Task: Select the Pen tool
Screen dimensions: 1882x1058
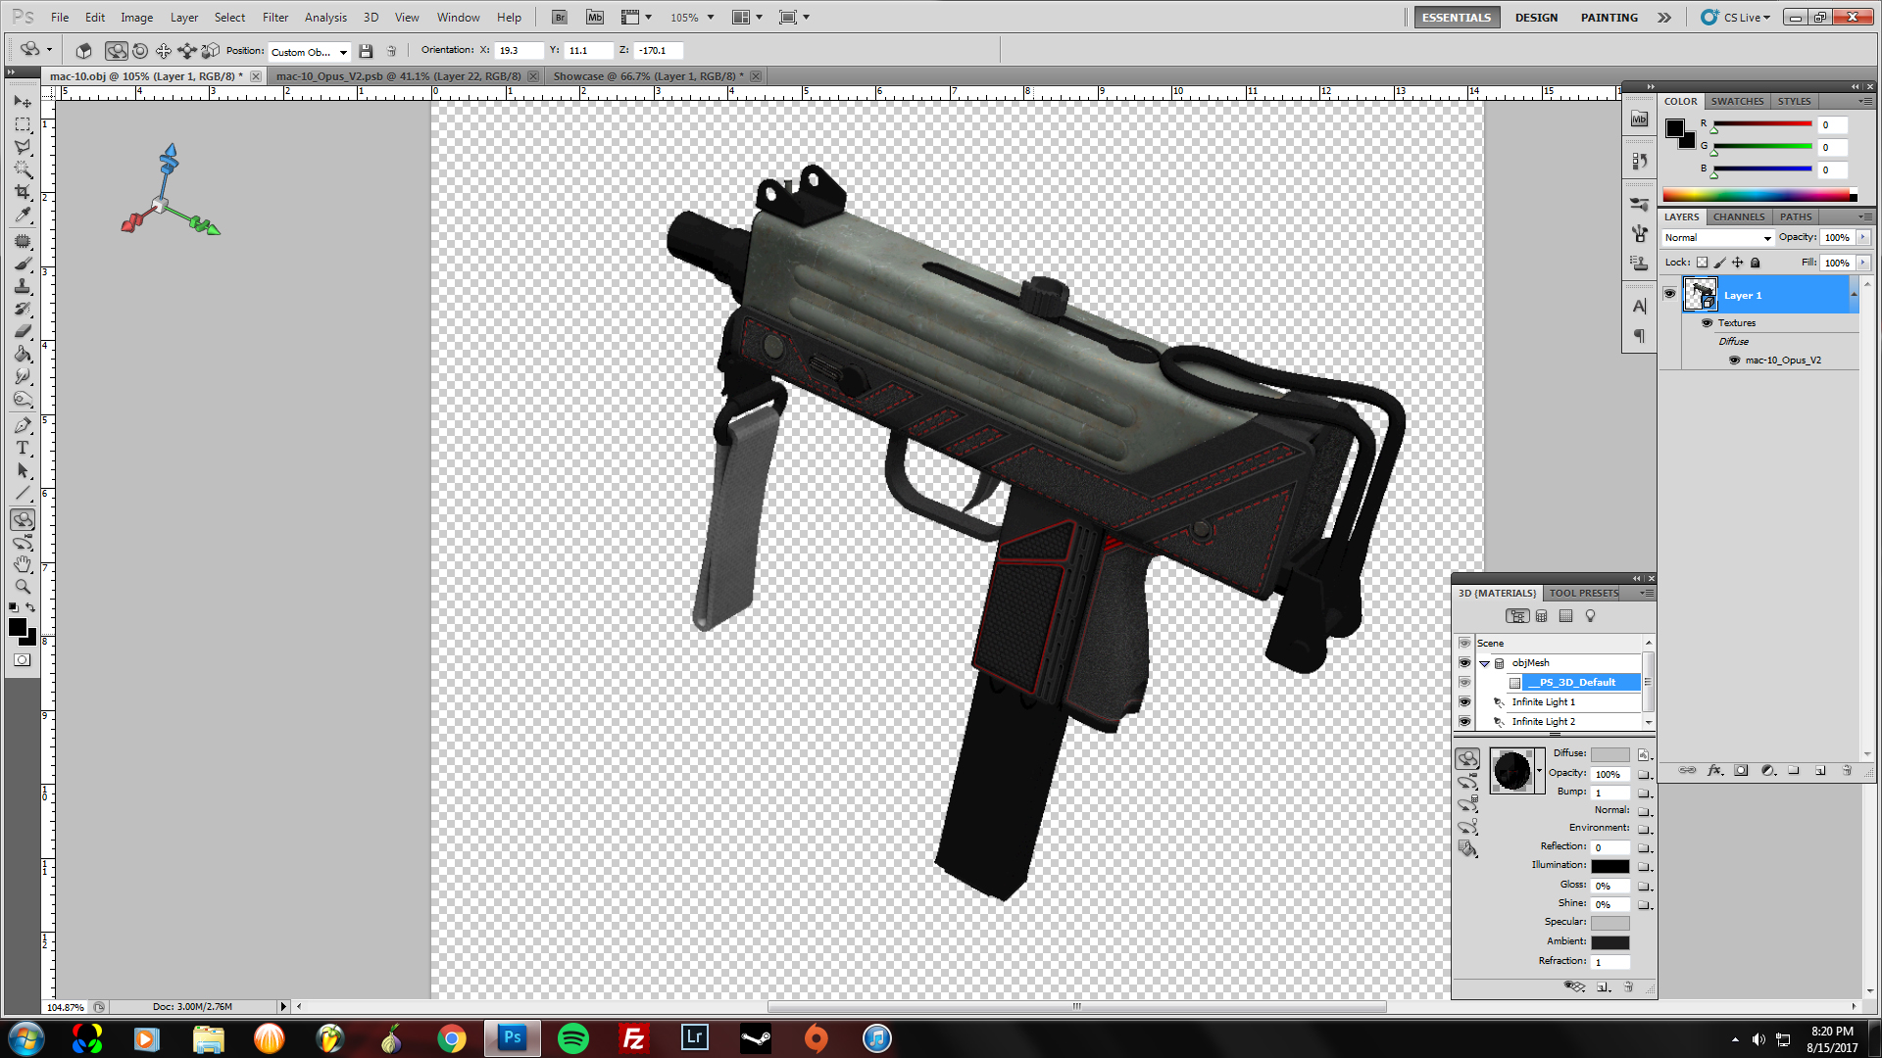Action: click(23, 425)
